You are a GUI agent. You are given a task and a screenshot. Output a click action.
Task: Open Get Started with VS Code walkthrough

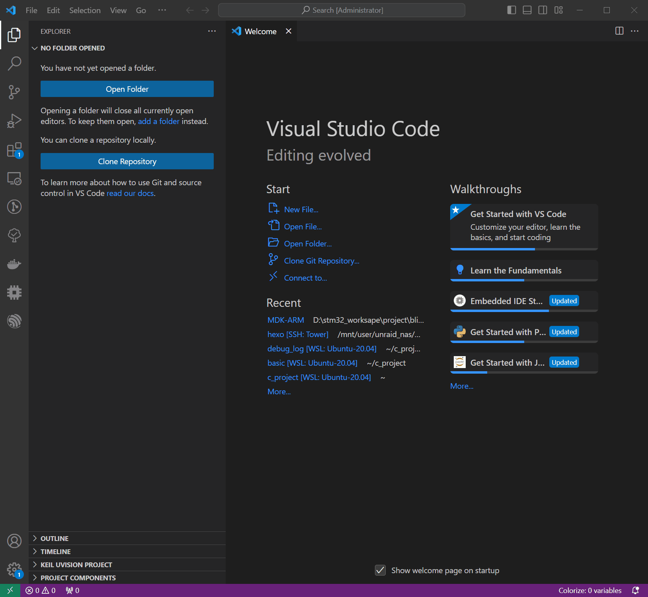524,227
